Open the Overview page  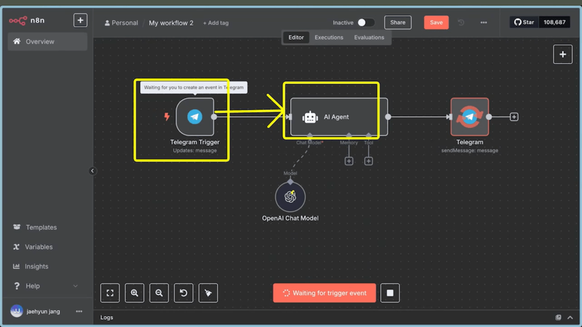[47, 42]
